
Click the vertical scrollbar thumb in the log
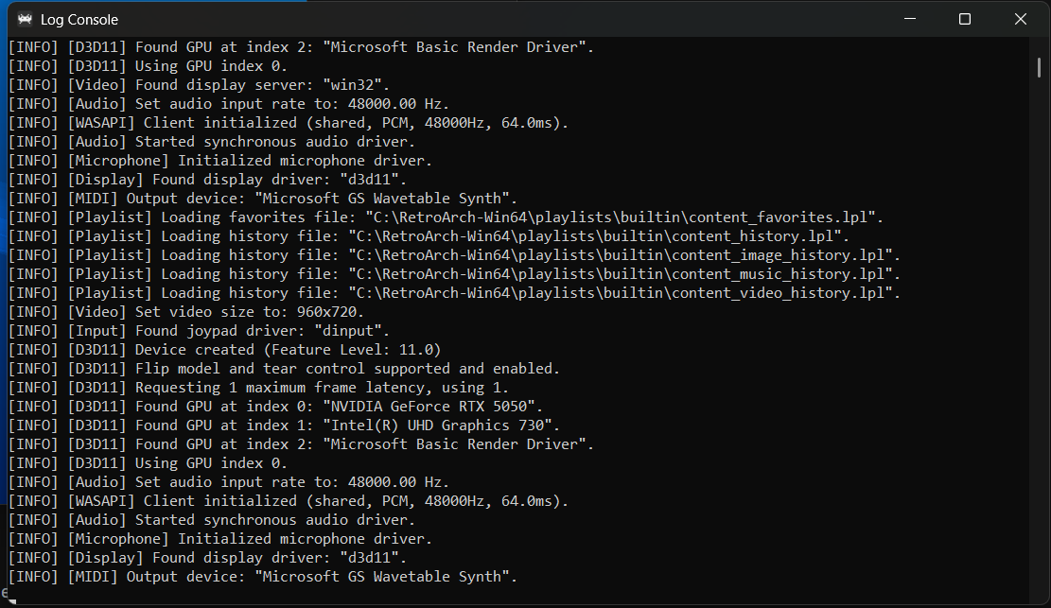pyautogui.click(x=1039, y=67)
